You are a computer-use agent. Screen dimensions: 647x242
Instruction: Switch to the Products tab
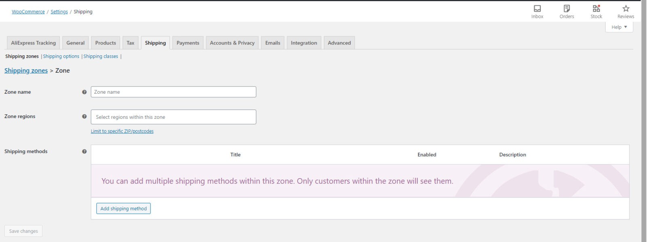tap(106, 43)
